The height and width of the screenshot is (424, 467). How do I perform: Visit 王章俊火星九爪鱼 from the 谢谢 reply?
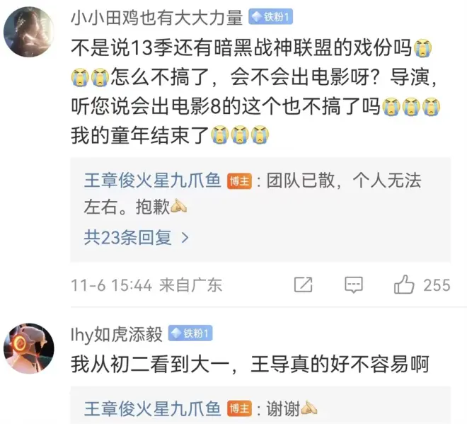coord(153,408)
